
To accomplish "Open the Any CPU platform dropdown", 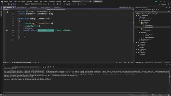I will pos(36,4).
